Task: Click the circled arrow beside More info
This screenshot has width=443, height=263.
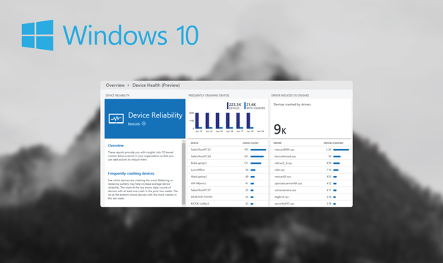Action: click(144, 123)
